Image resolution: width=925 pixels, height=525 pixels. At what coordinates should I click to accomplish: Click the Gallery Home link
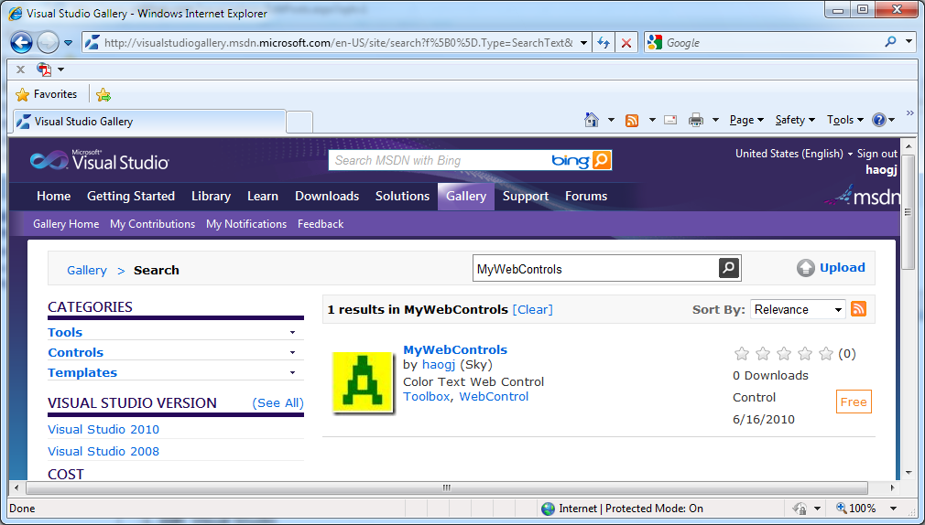(x=66, y=224)
